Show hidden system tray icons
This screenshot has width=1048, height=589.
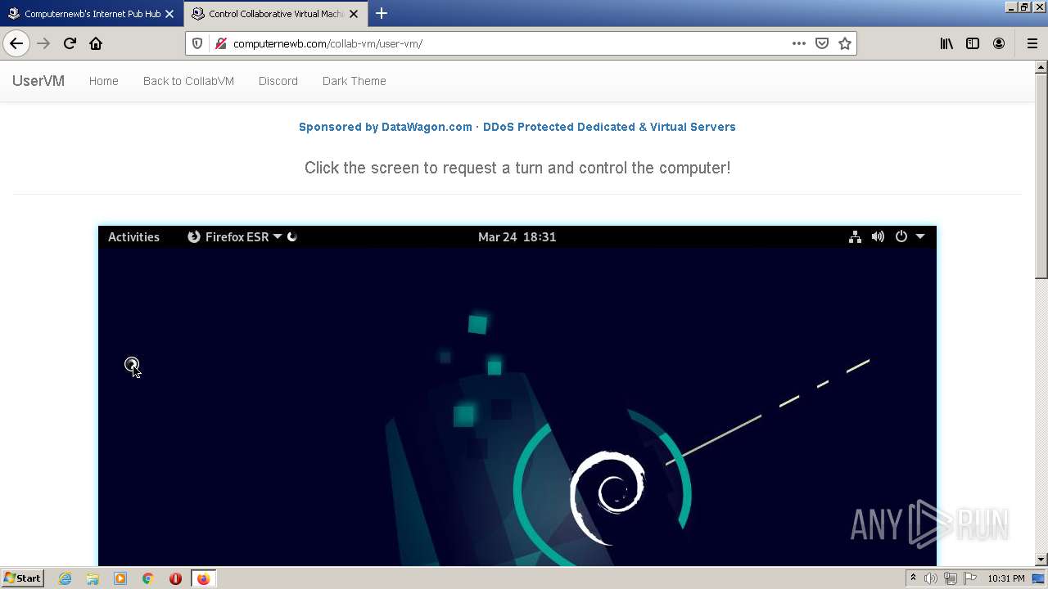pos(913,578)
